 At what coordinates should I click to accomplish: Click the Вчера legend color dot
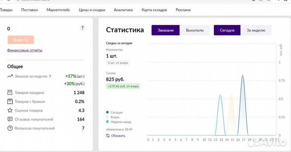[x=107, y=117]
